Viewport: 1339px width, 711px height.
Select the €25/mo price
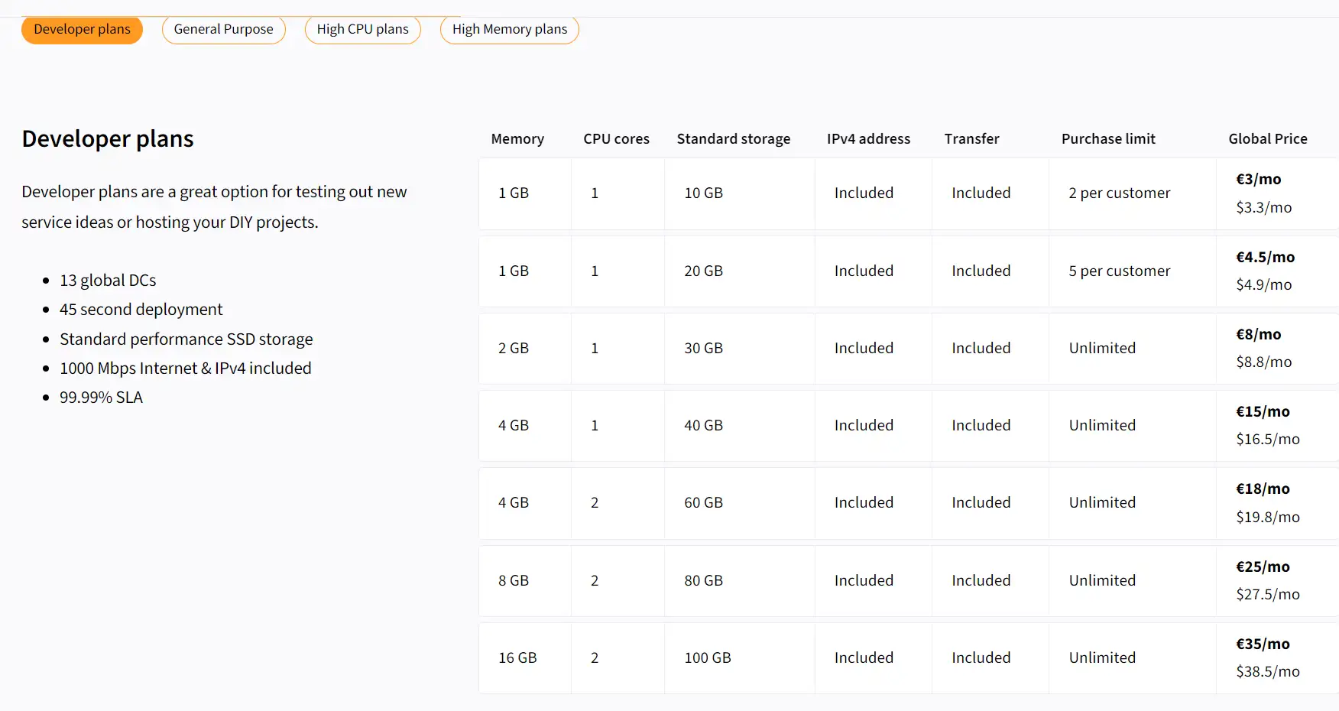pyautogui.click(x=1263, y=567)
